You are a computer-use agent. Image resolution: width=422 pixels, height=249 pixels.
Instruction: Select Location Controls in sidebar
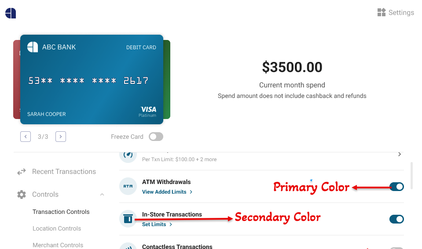coord(57,228)
